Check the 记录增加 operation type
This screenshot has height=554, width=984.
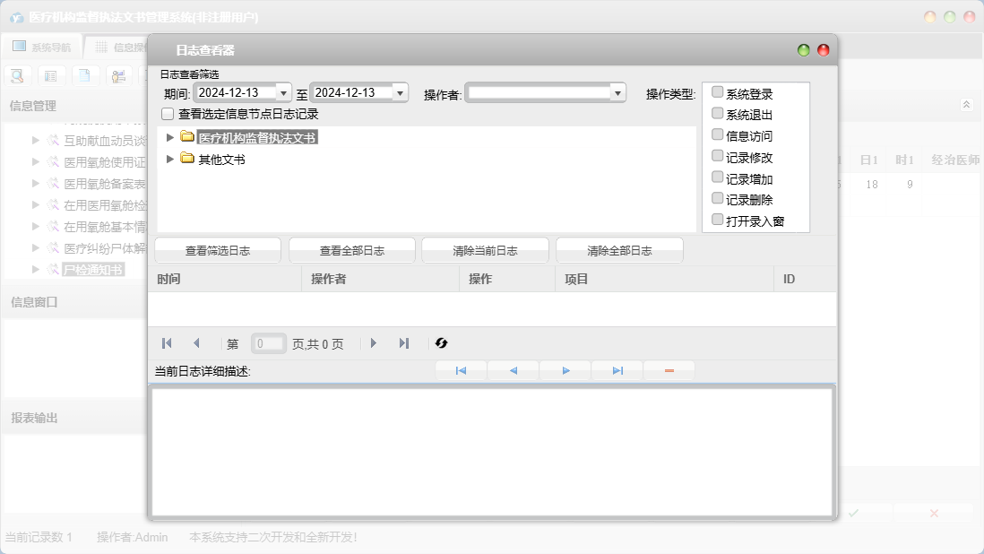(717, 177)
